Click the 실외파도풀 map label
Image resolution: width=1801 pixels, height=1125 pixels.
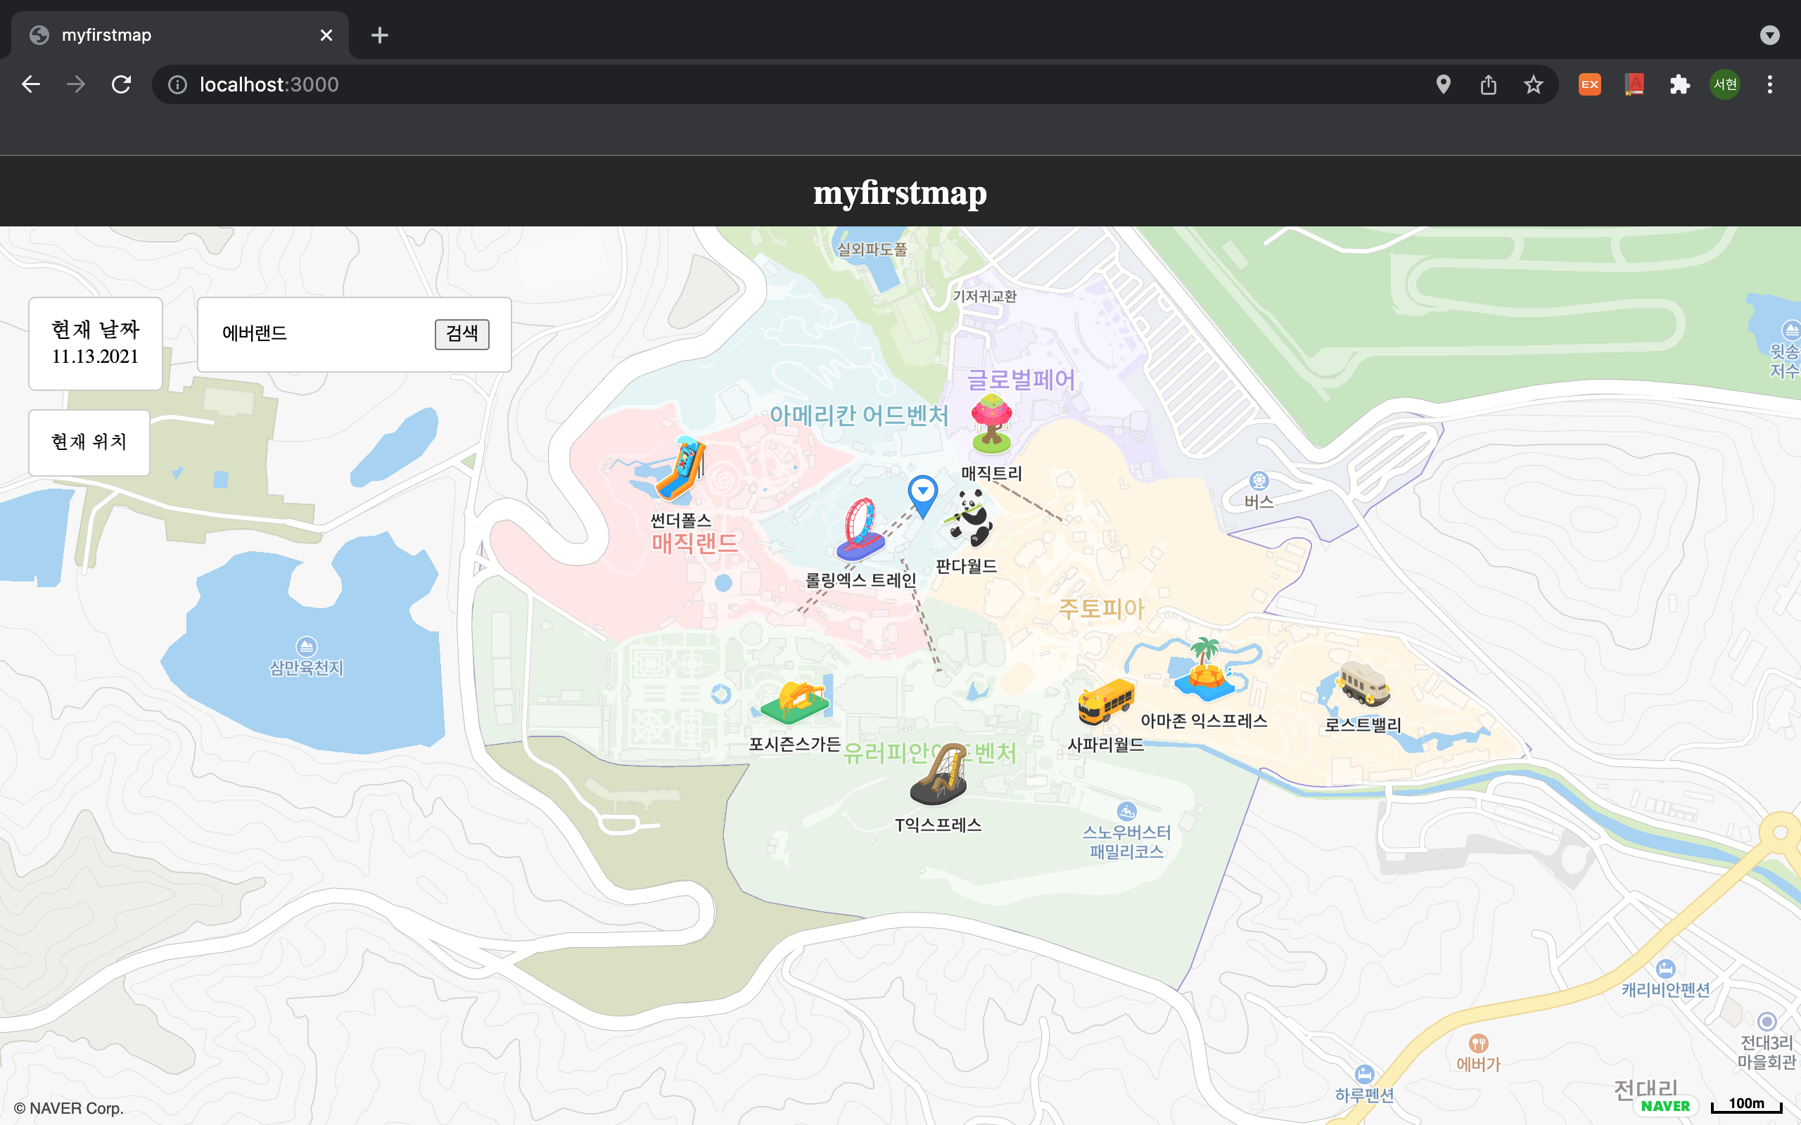pyautogui.click(x=872, y=250)
